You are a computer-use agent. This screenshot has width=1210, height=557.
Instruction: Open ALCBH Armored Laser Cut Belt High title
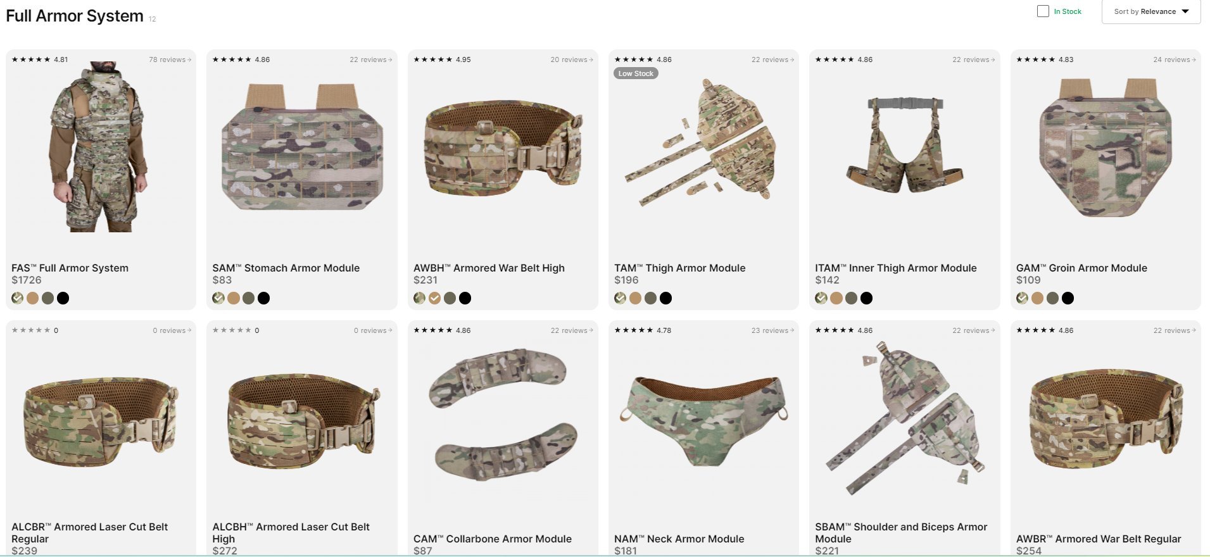pyautogui.click(x=291, y=532)
